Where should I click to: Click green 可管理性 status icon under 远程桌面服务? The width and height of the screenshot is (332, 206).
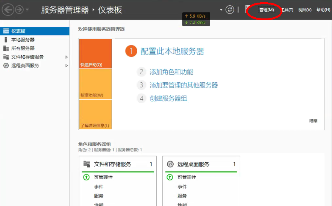point(170,177)
